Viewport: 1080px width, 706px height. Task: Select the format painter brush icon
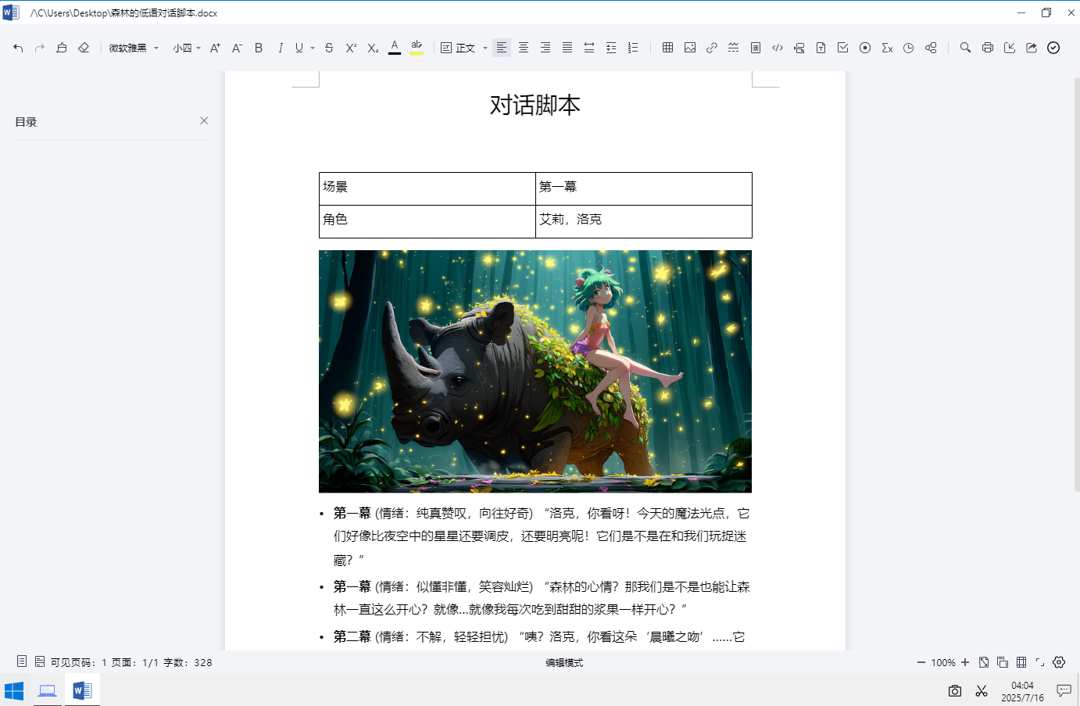coord(62,48)
